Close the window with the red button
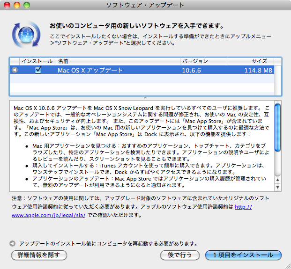Image resolution: width=291 pixels, height=269 pixels. 7,5
